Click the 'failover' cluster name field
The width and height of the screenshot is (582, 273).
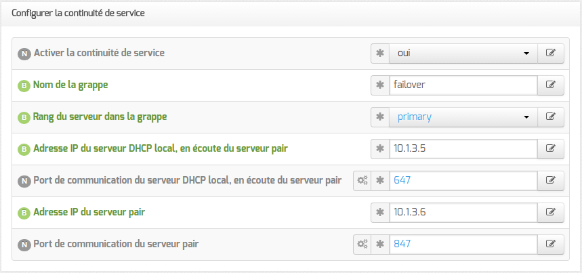tap(463, 85)
